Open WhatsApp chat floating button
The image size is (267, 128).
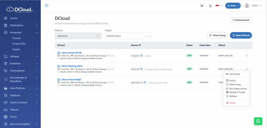258,121
